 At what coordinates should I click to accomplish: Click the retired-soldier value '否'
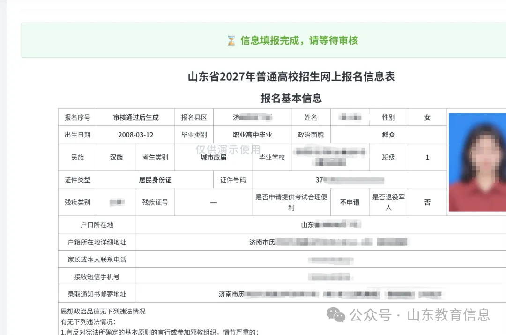point(427,202)
